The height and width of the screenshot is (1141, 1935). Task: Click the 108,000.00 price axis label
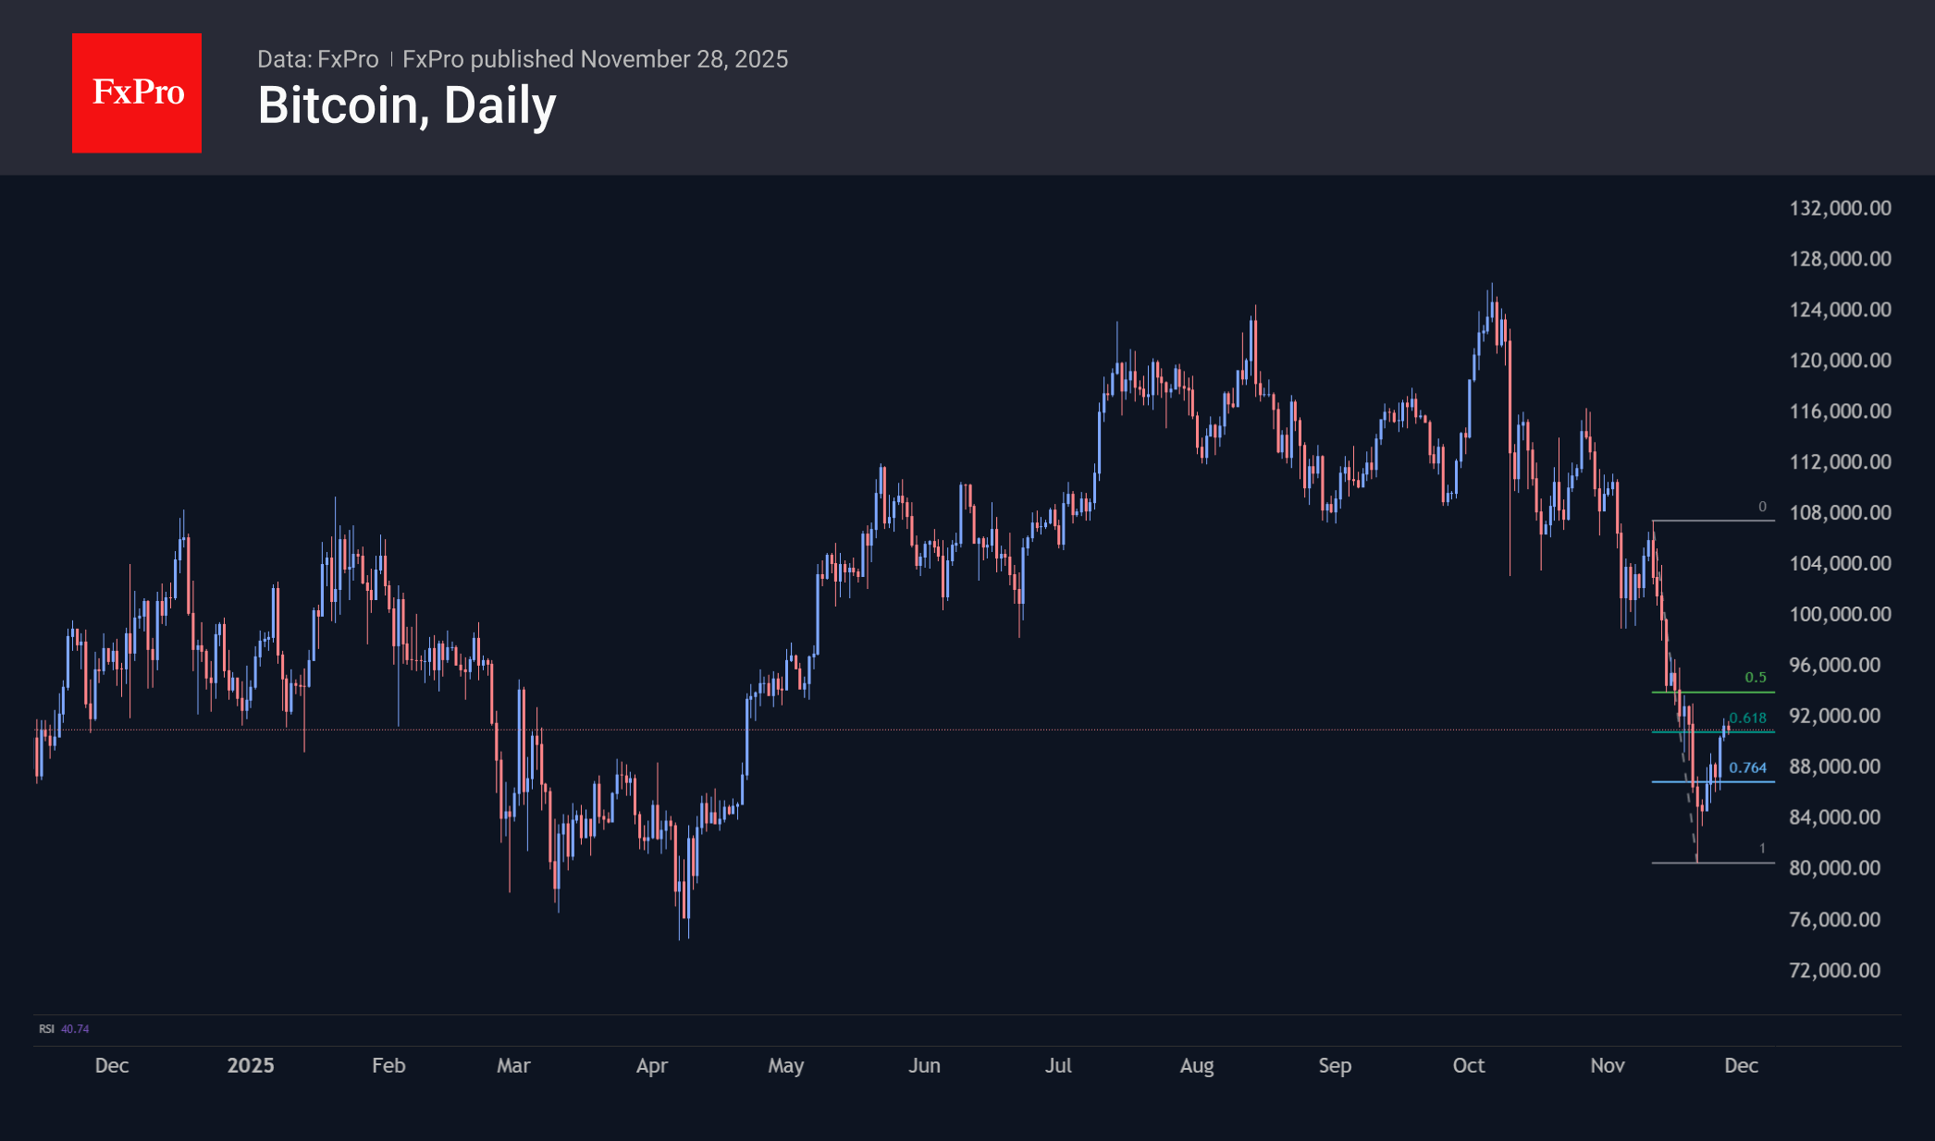[1840, 512]
